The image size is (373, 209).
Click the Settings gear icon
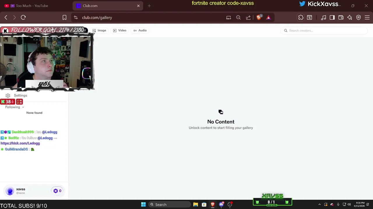tap(8, 96)
